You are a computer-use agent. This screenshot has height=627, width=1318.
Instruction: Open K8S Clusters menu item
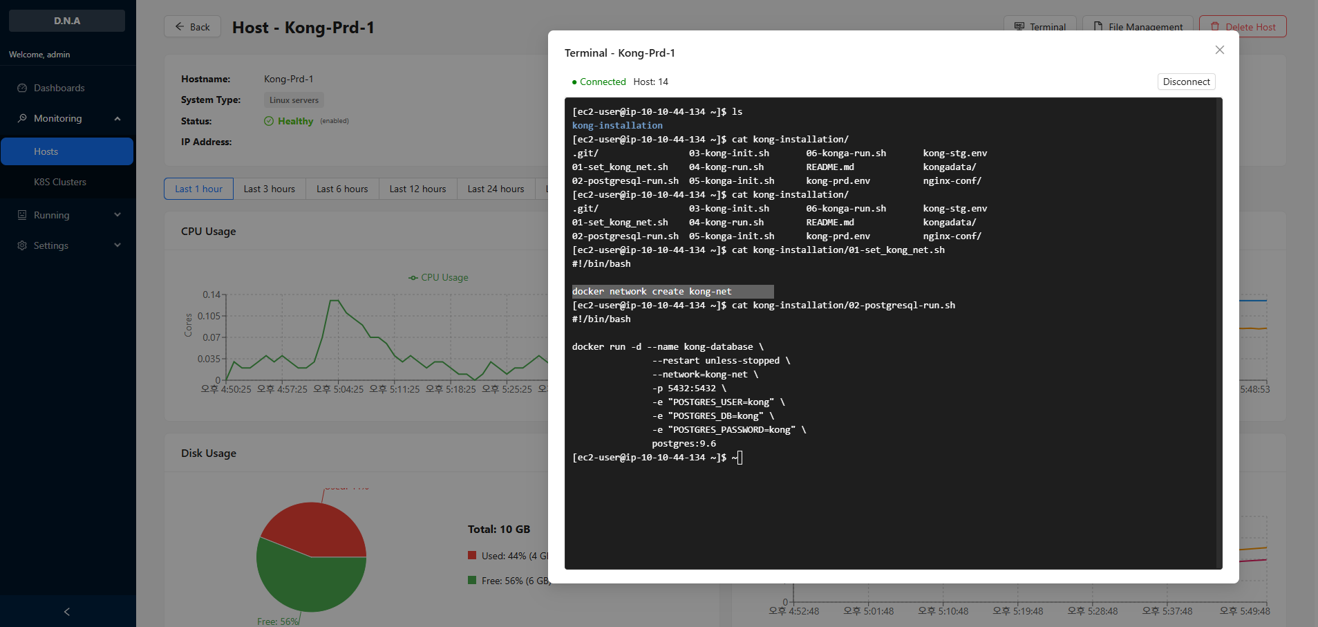[x=60, y=182]
